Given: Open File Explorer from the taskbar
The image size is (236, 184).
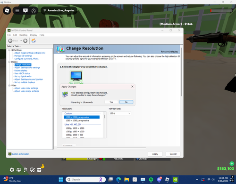Looking at the screenshot, I should pyautogui.click(x=126, y=180).
